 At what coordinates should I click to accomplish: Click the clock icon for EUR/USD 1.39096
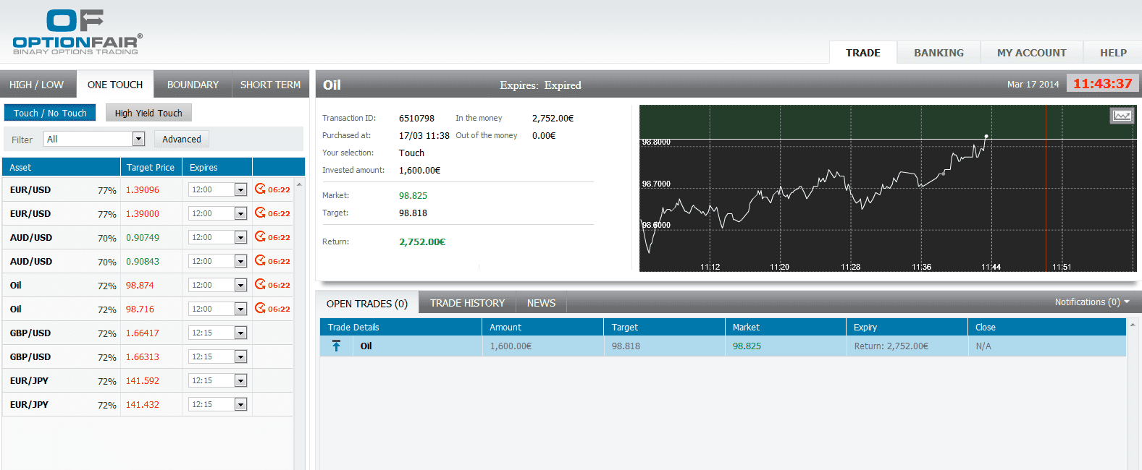(x=260, y=189)
